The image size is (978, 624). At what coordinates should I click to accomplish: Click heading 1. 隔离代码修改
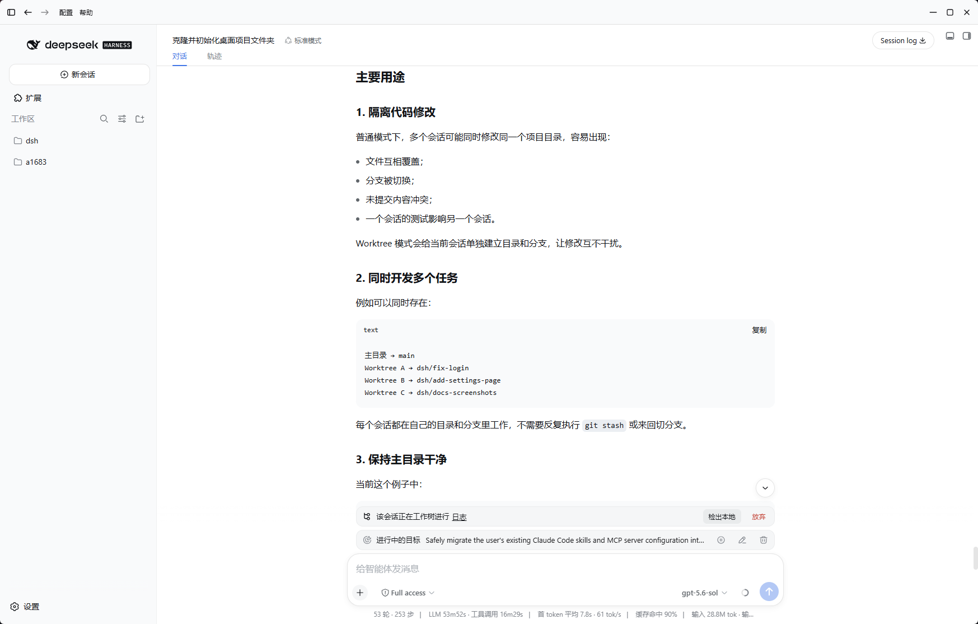pos(396,112)
